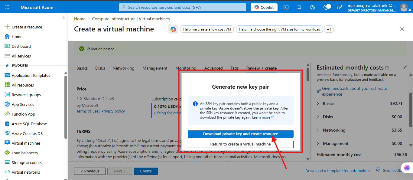Image resolution: width=413 pixels, height=180 pixels.
Task: Open the notifications bell icon
Action: [299, 7]
